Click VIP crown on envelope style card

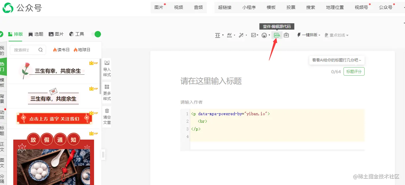(x=94, y=88)
